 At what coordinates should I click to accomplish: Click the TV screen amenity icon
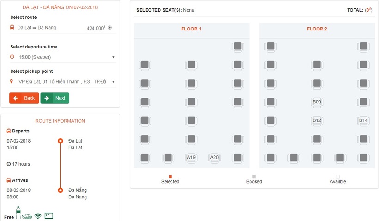(49, 215)
